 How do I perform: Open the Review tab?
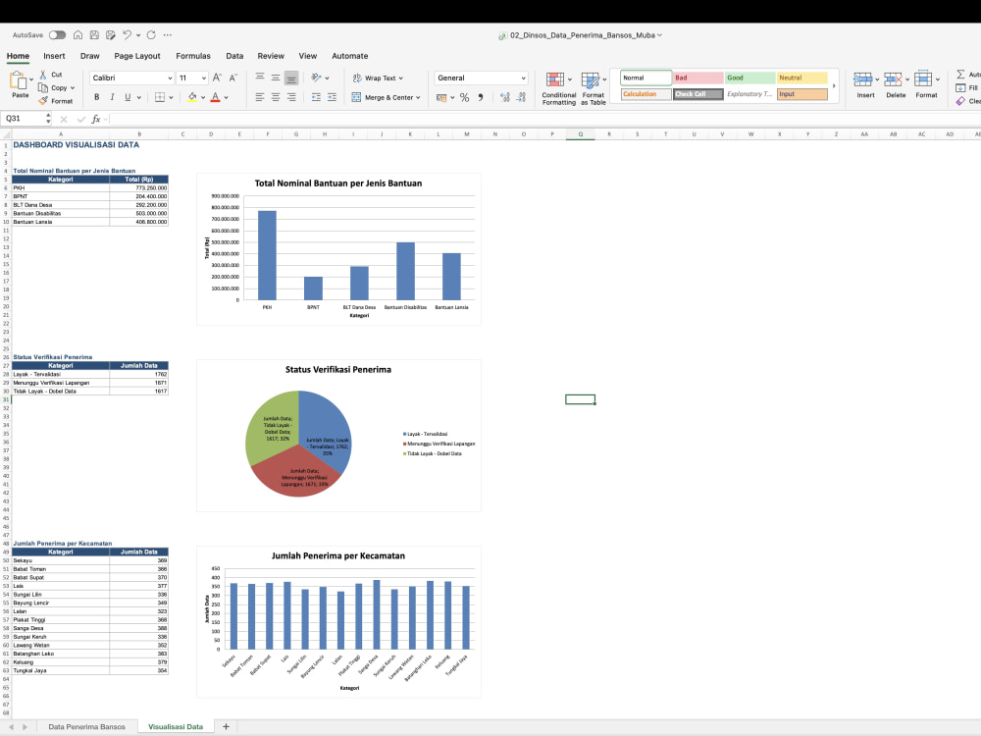click(x=271, y=56)
